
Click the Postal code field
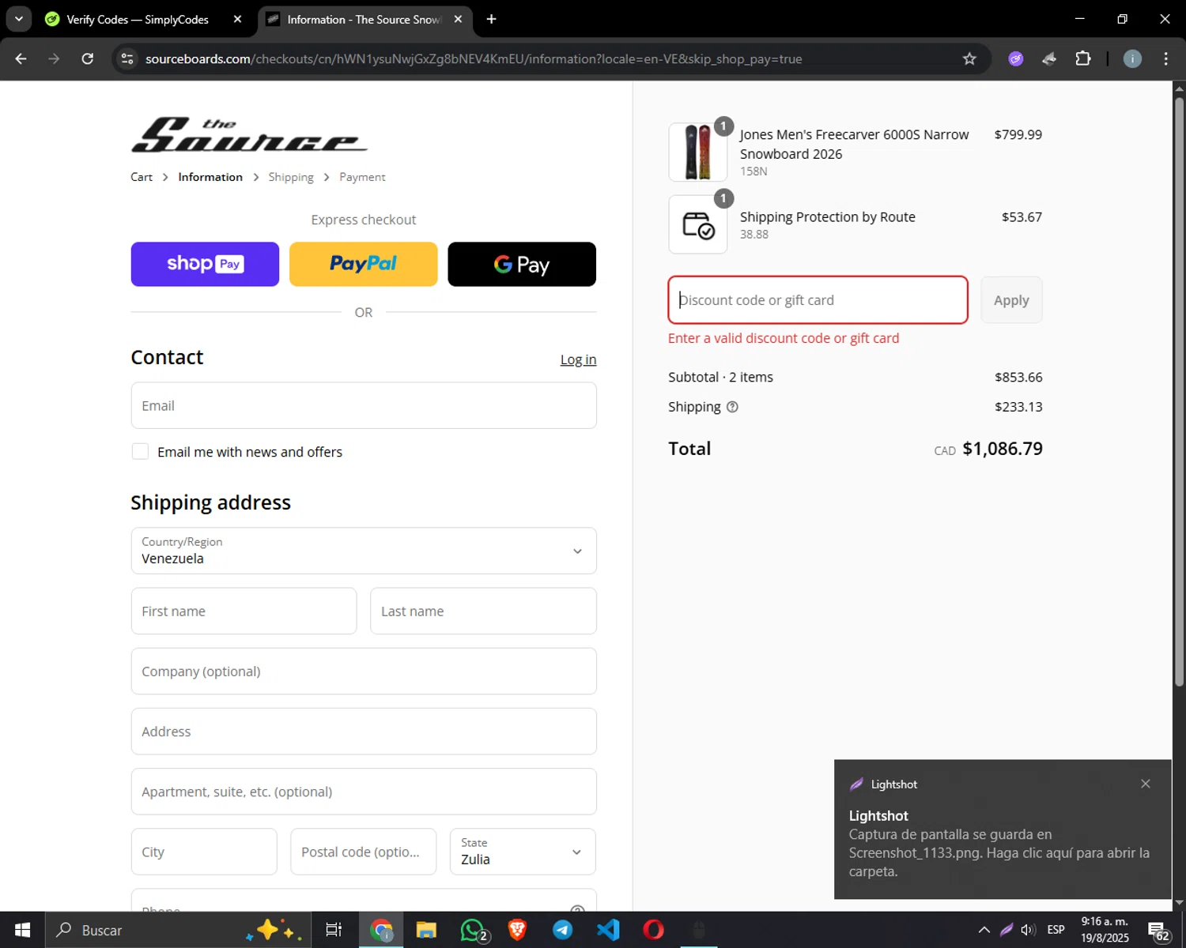363,852
